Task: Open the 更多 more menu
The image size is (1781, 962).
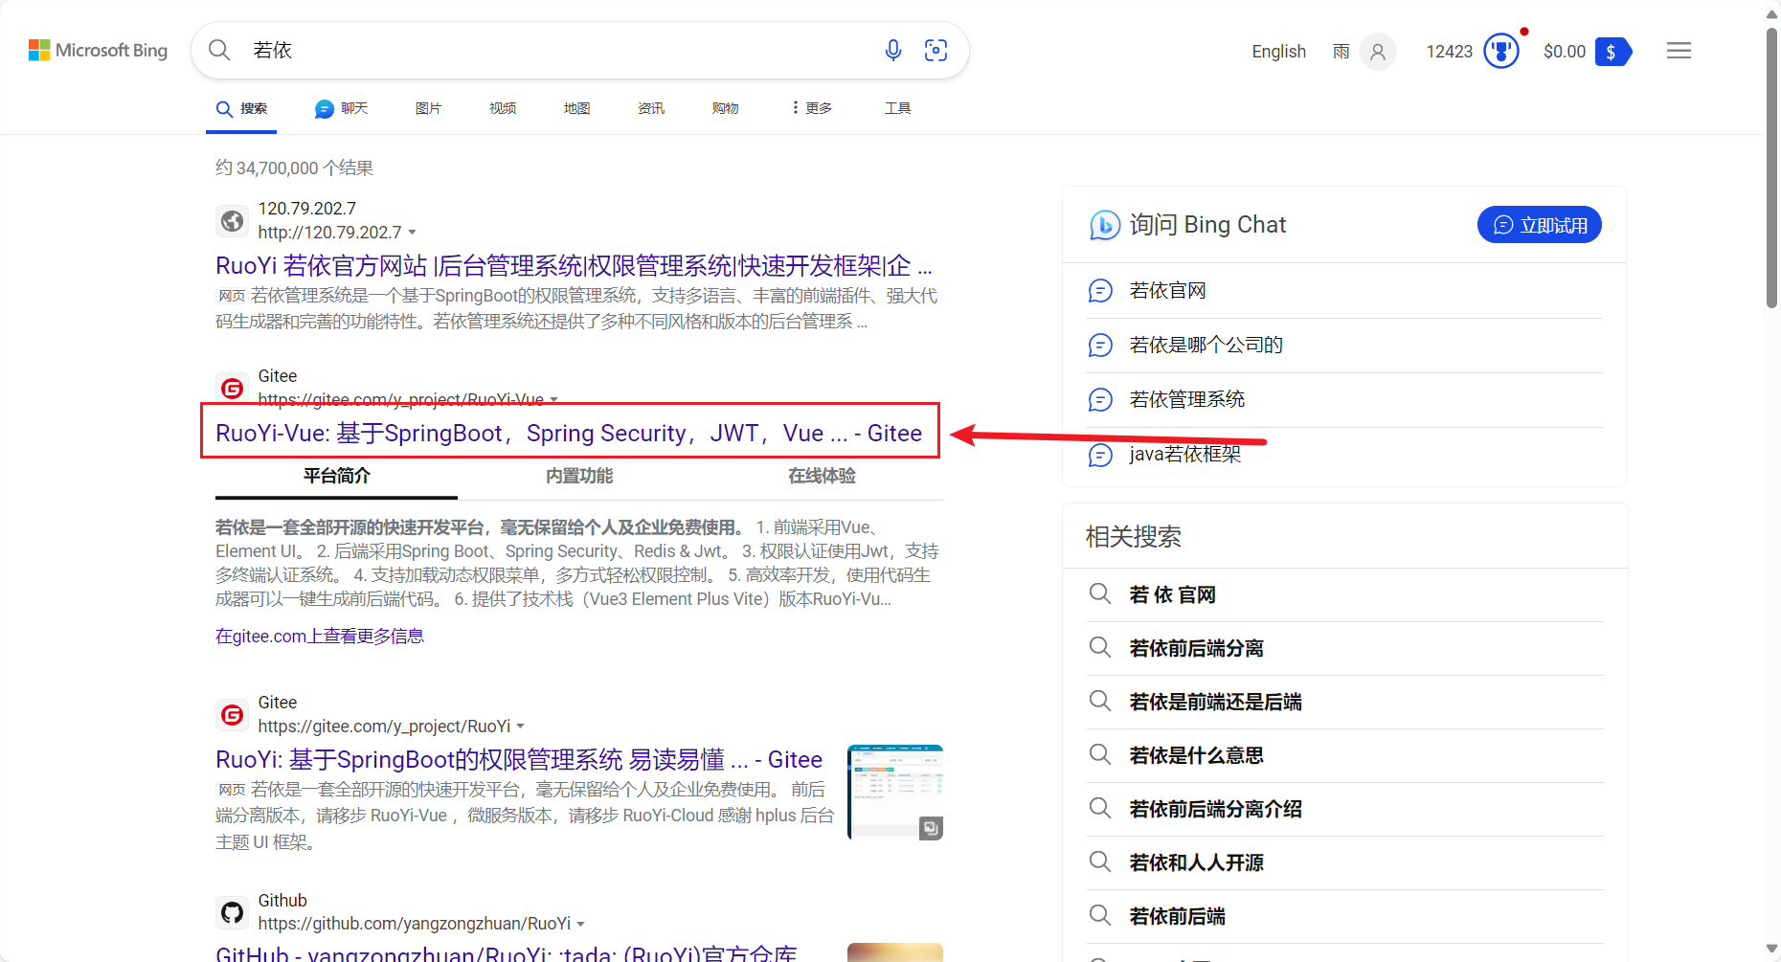Action: click(x=812, y=108)
